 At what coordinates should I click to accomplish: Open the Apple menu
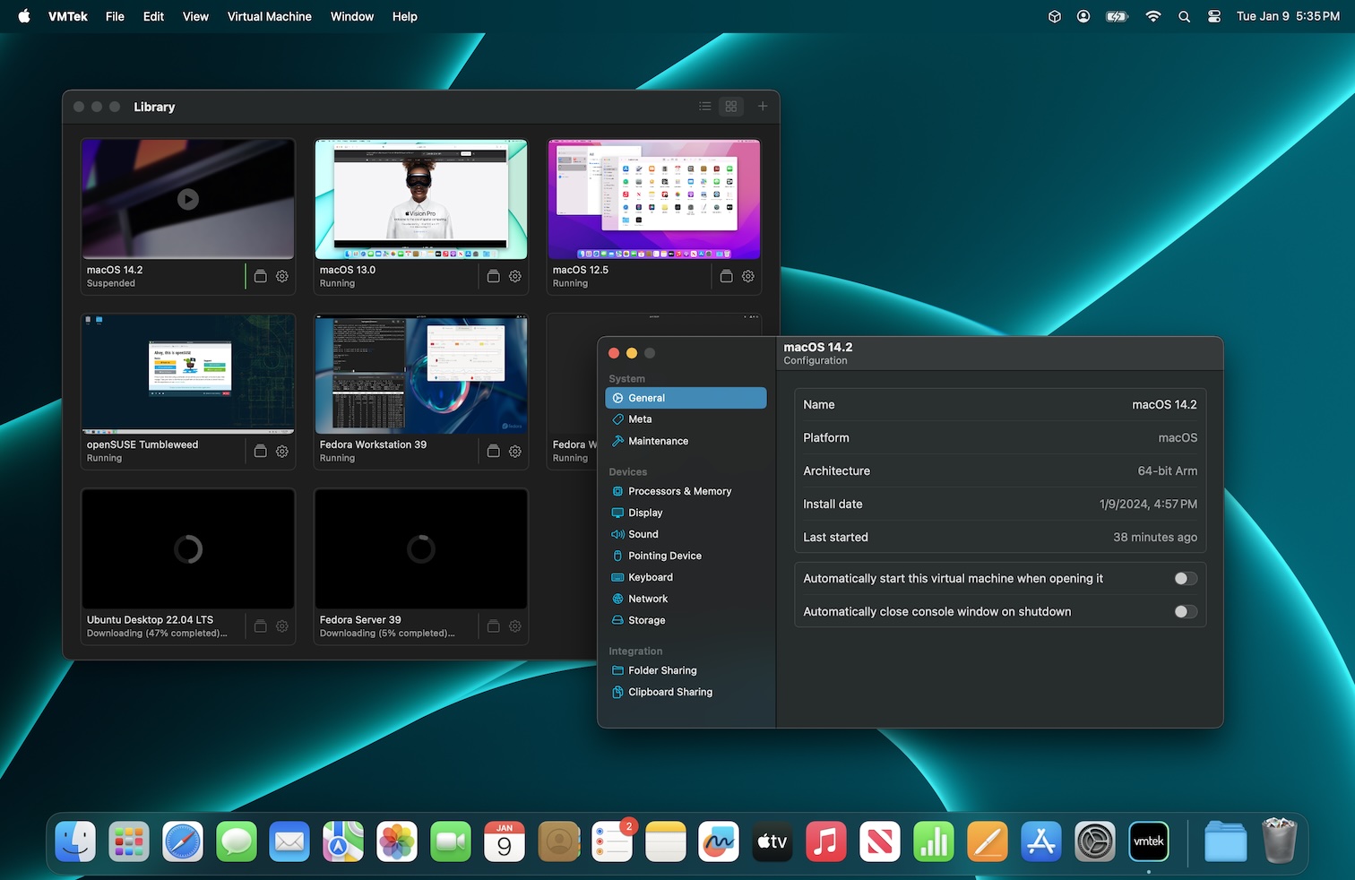[24, 16]
